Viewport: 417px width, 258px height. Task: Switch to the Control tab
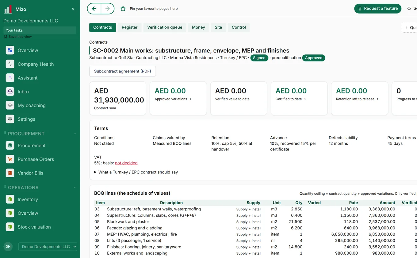click(x=239, y=27)
